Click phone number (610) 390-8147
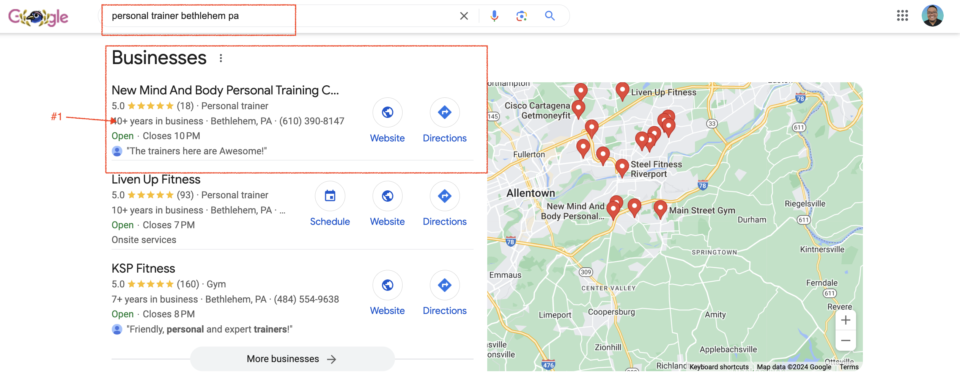The image size is (960, 389). (x=312, y=121)
